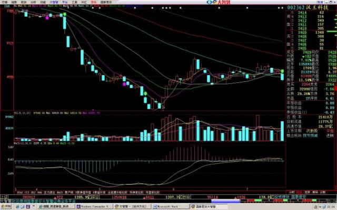Switch to Windows Commander 5 taskbar button
The width and height of the screenshot is (337, 210).
tap(94, 206)
